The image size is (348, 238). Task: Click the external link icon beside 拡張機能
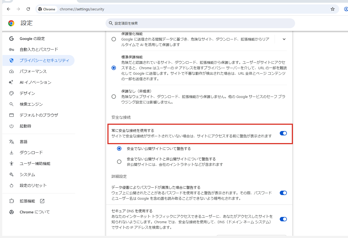(42, 201)
